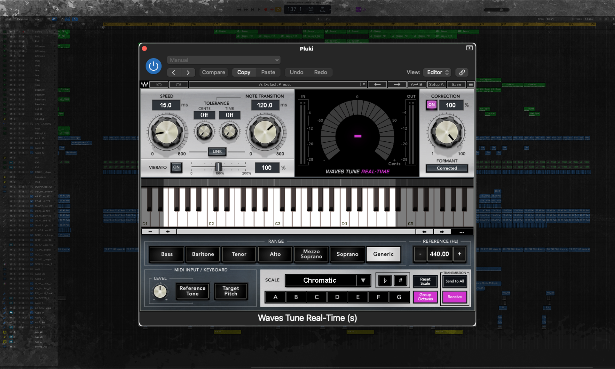The width and height of the screenshot is (615, 369).
Task: Click the sharp accidental button
Action: 400,280
